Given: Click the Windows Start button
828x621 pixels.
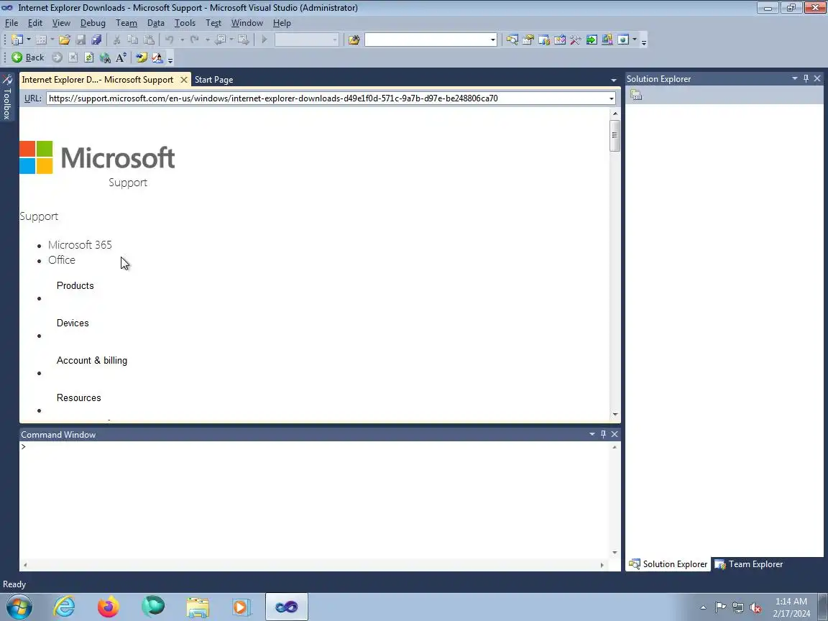Looking at the screenshot, I should pos(19,607).
